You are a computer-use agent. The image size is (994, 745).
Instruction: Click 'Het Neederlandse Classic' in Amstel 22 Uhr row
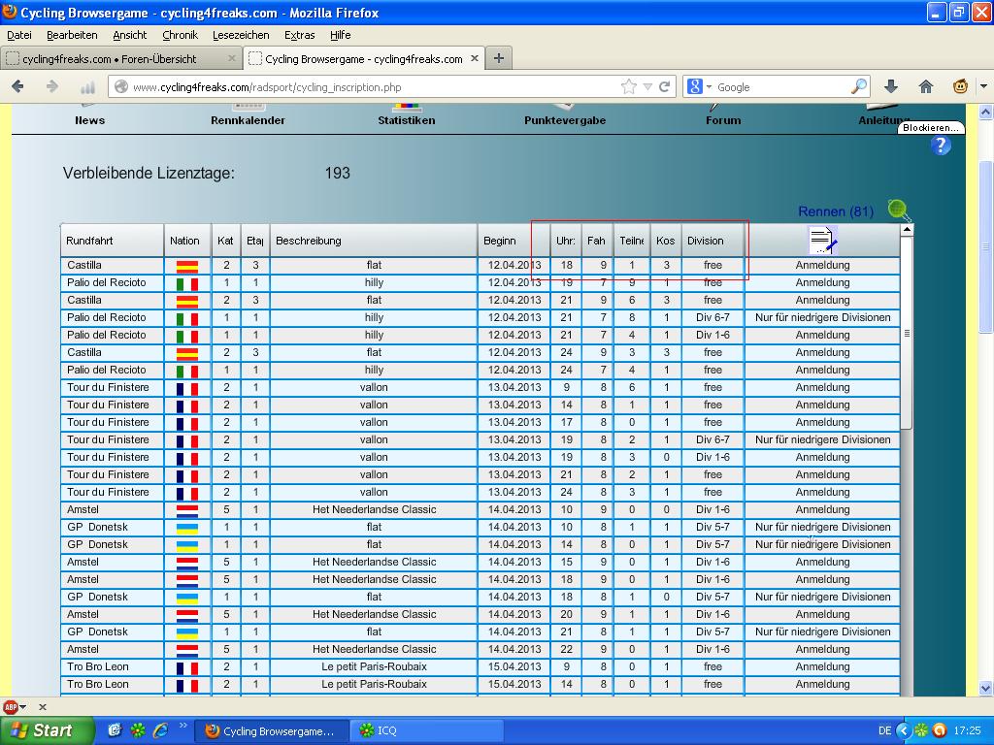click(374, 649)
